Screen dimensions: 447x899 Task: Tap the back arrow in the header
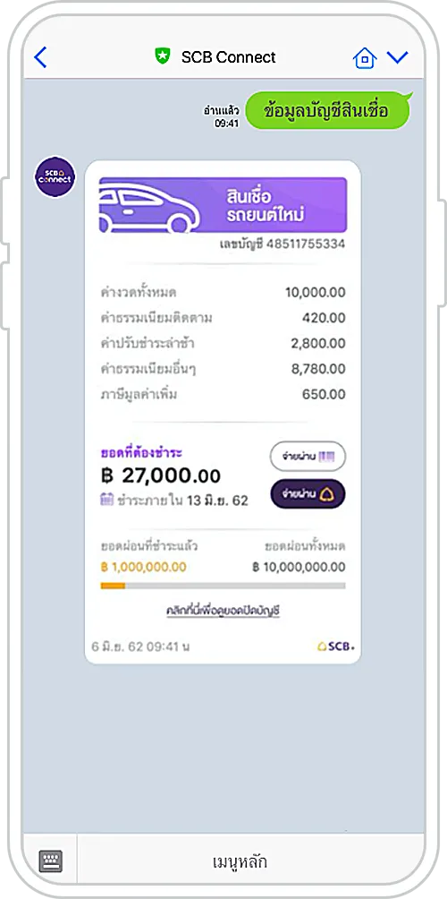(x=40, y=57)
